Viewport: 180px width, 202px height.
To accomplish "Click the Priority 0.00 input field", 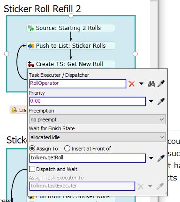I will pyautogui.click(x=88, y=101).
